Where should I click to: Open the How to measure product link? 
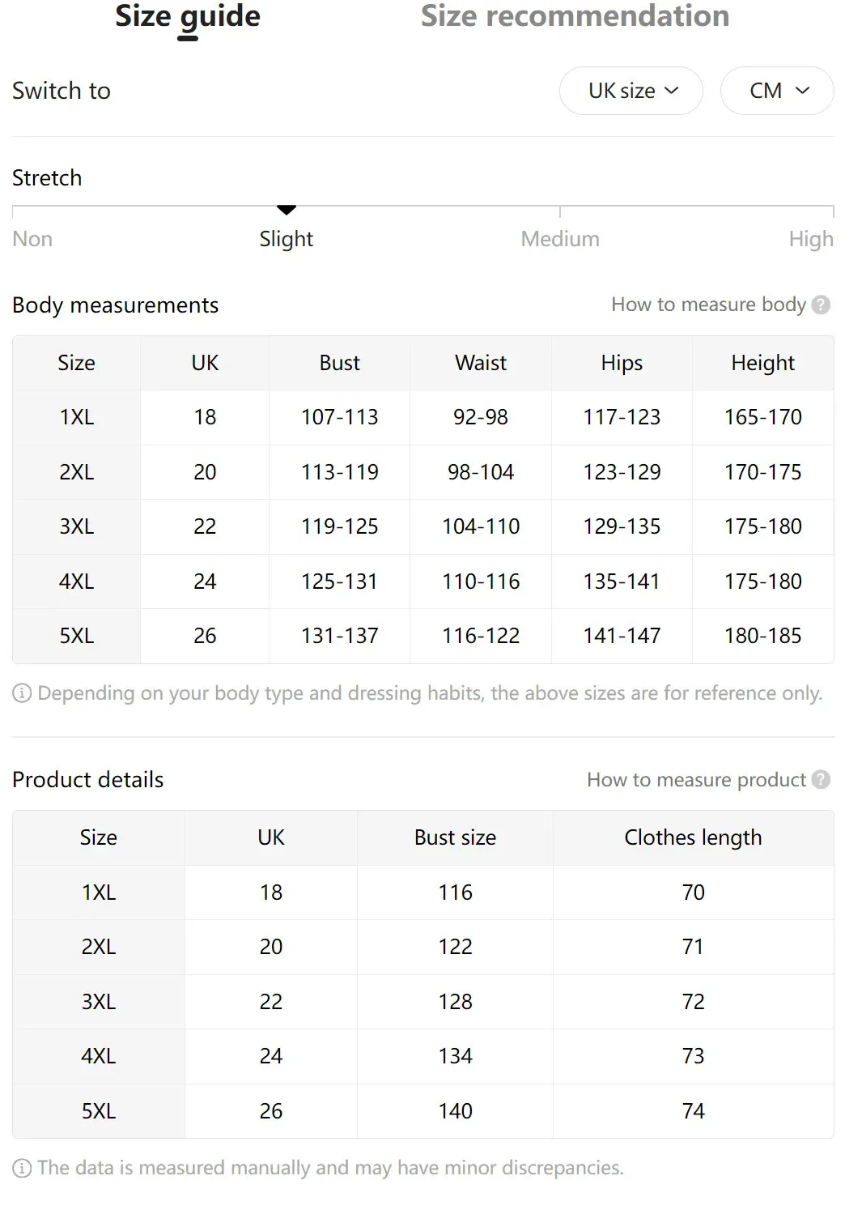(697, 779)
